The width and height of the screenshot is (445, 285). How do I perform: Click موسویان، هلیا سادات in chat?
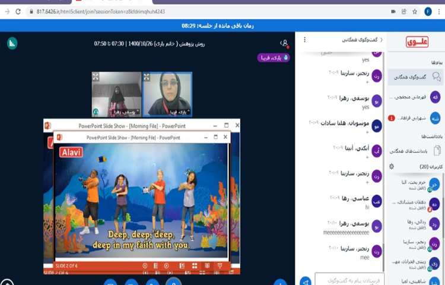[345, 123]
